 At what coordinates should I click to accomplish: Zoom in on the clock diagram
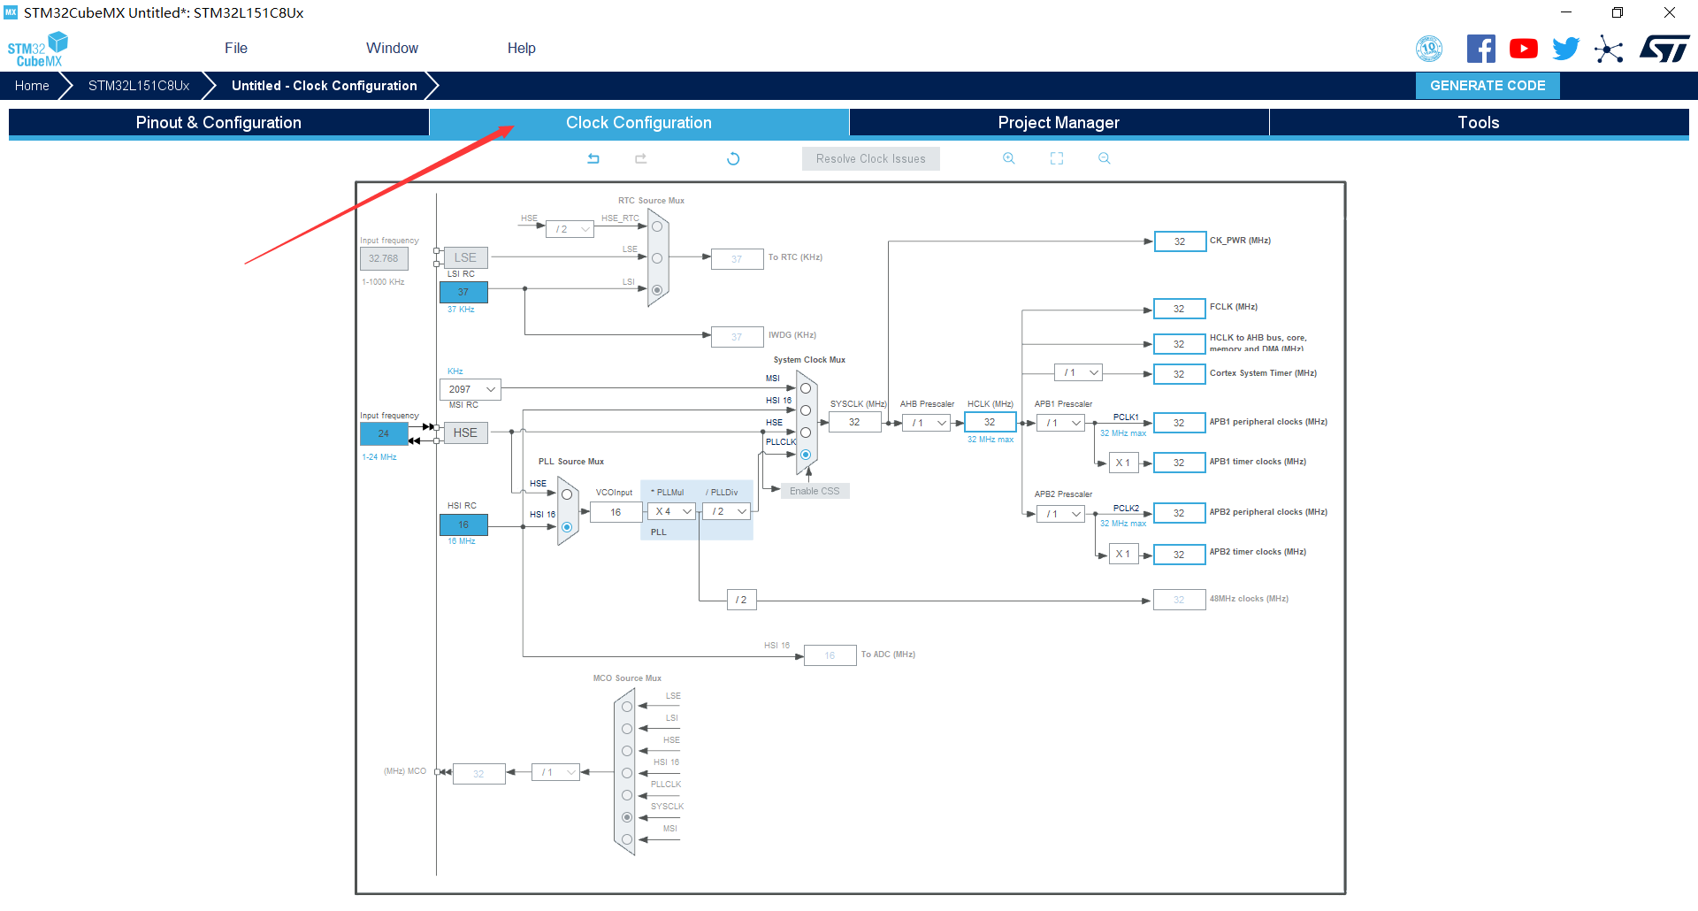(x=1008, y=158)
